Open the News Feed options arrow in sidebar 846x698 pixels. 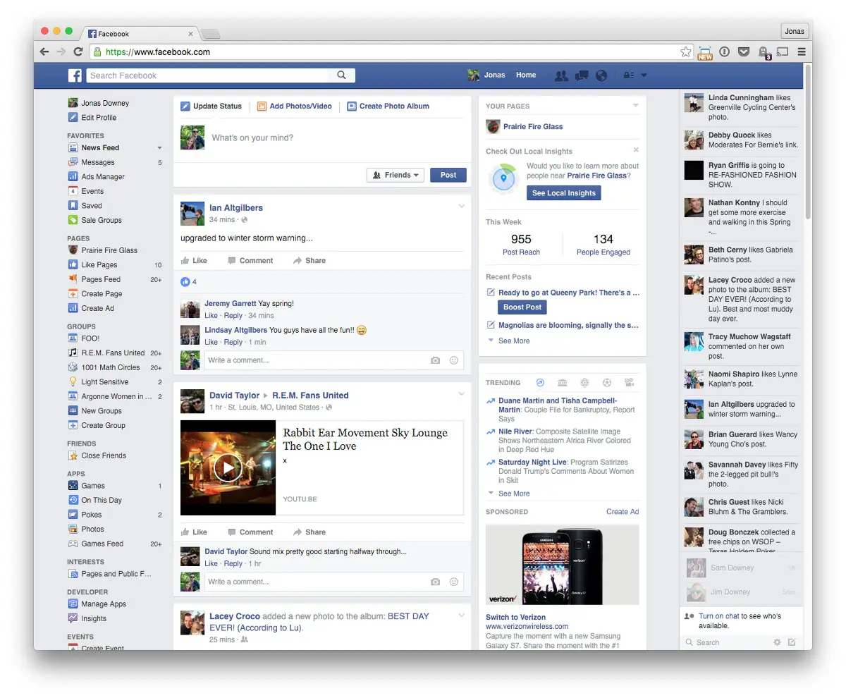159,148
